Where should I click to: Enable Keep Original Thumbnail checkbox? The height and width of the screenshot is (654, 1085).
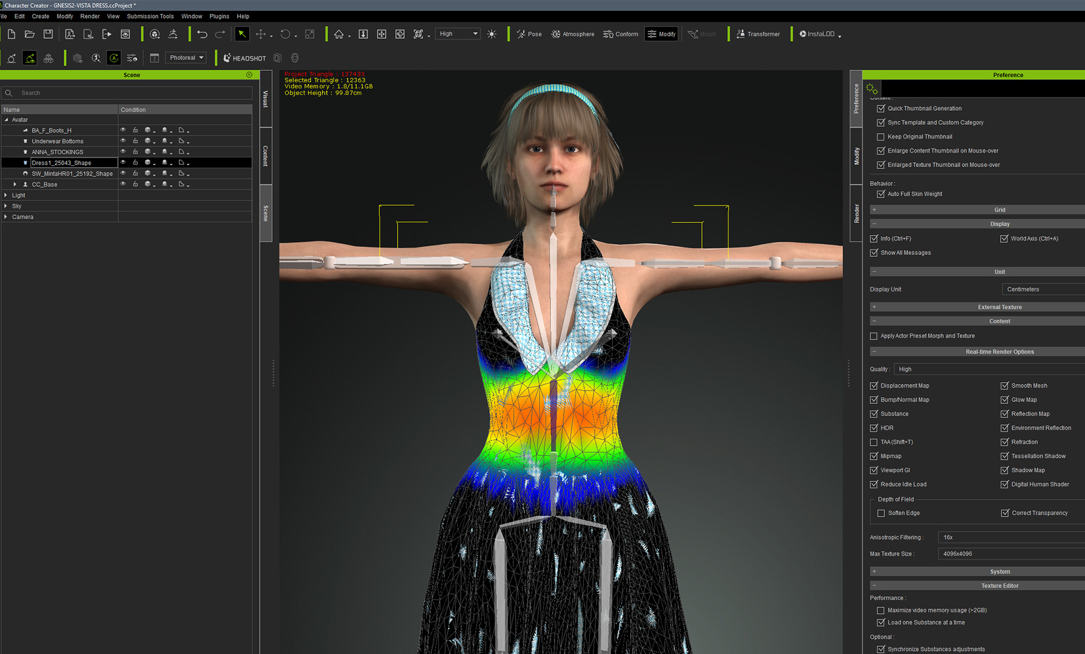click(x=881, y=137)
